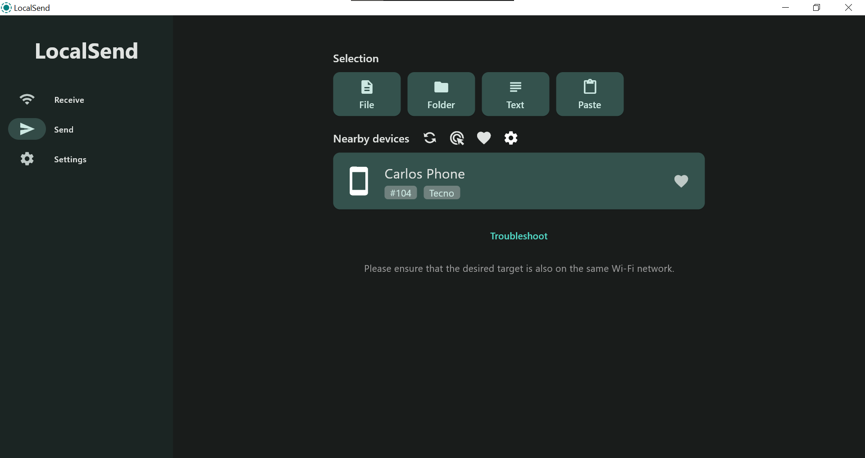The height and width of the screenshot is (458, 865).
Task: Click the #104 device tag
Action: tap(401, 193)
